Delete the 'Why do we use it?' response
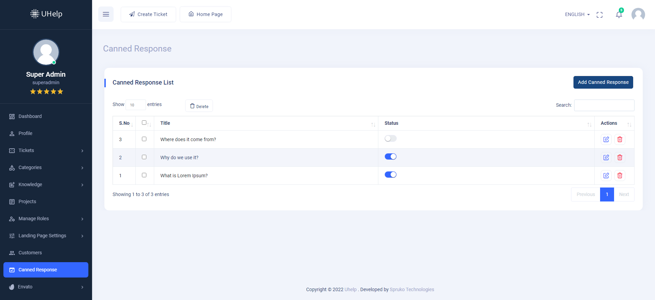Screen dimensions: 655x300 point(620,157)
